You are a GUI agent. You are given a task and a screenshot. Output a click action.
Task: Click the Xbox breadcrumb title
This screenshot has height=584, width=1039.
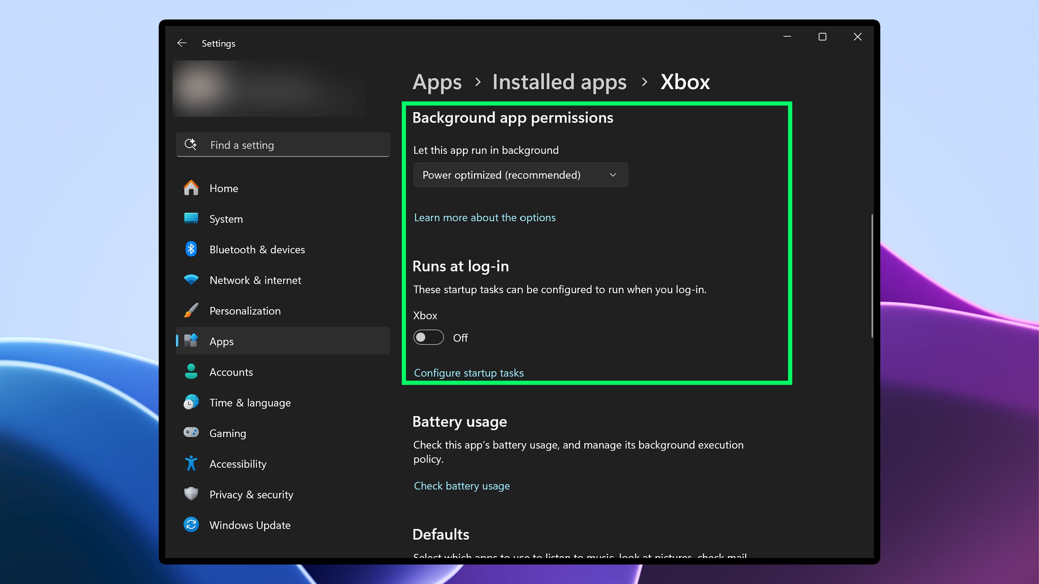[x=685, y=82]
